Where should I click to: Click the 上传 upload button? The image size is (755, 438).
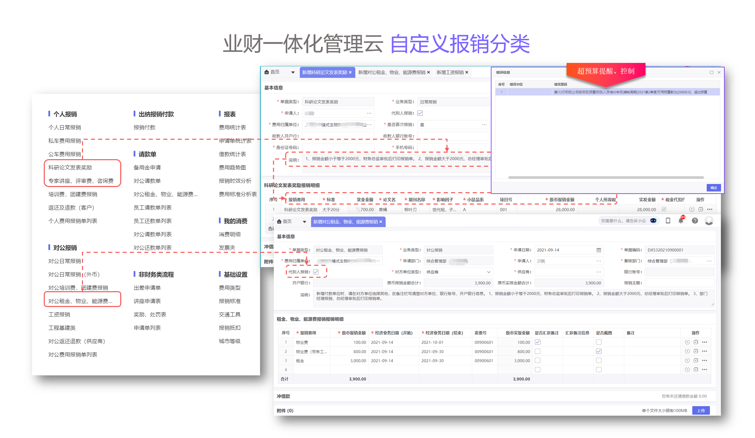701,410
